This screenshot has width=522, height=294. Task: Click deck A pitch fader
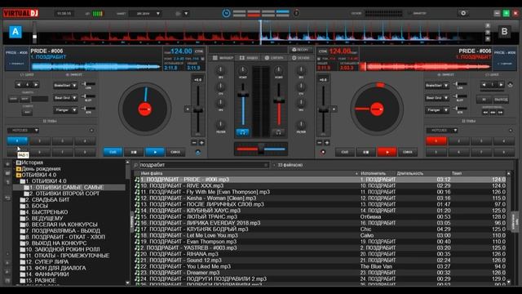click(x=197, y=110)
